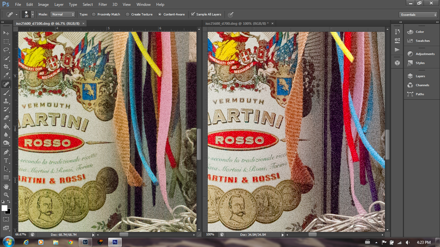The width and height of the screenshot is (440, 247).
Task: Select the Move tool
Action: (6, 33)
